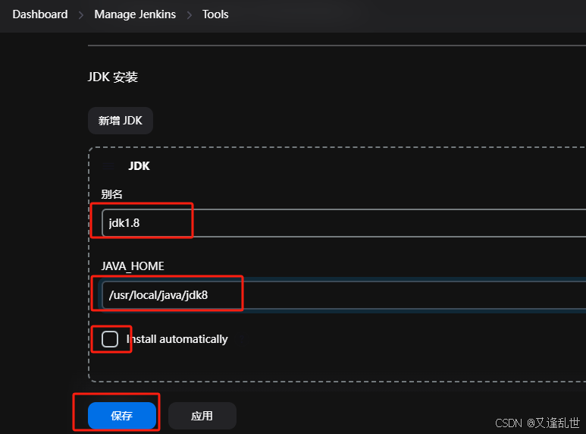
Task: Toggle the Install automatically checkbox
Action: click(x=110, y=339)
